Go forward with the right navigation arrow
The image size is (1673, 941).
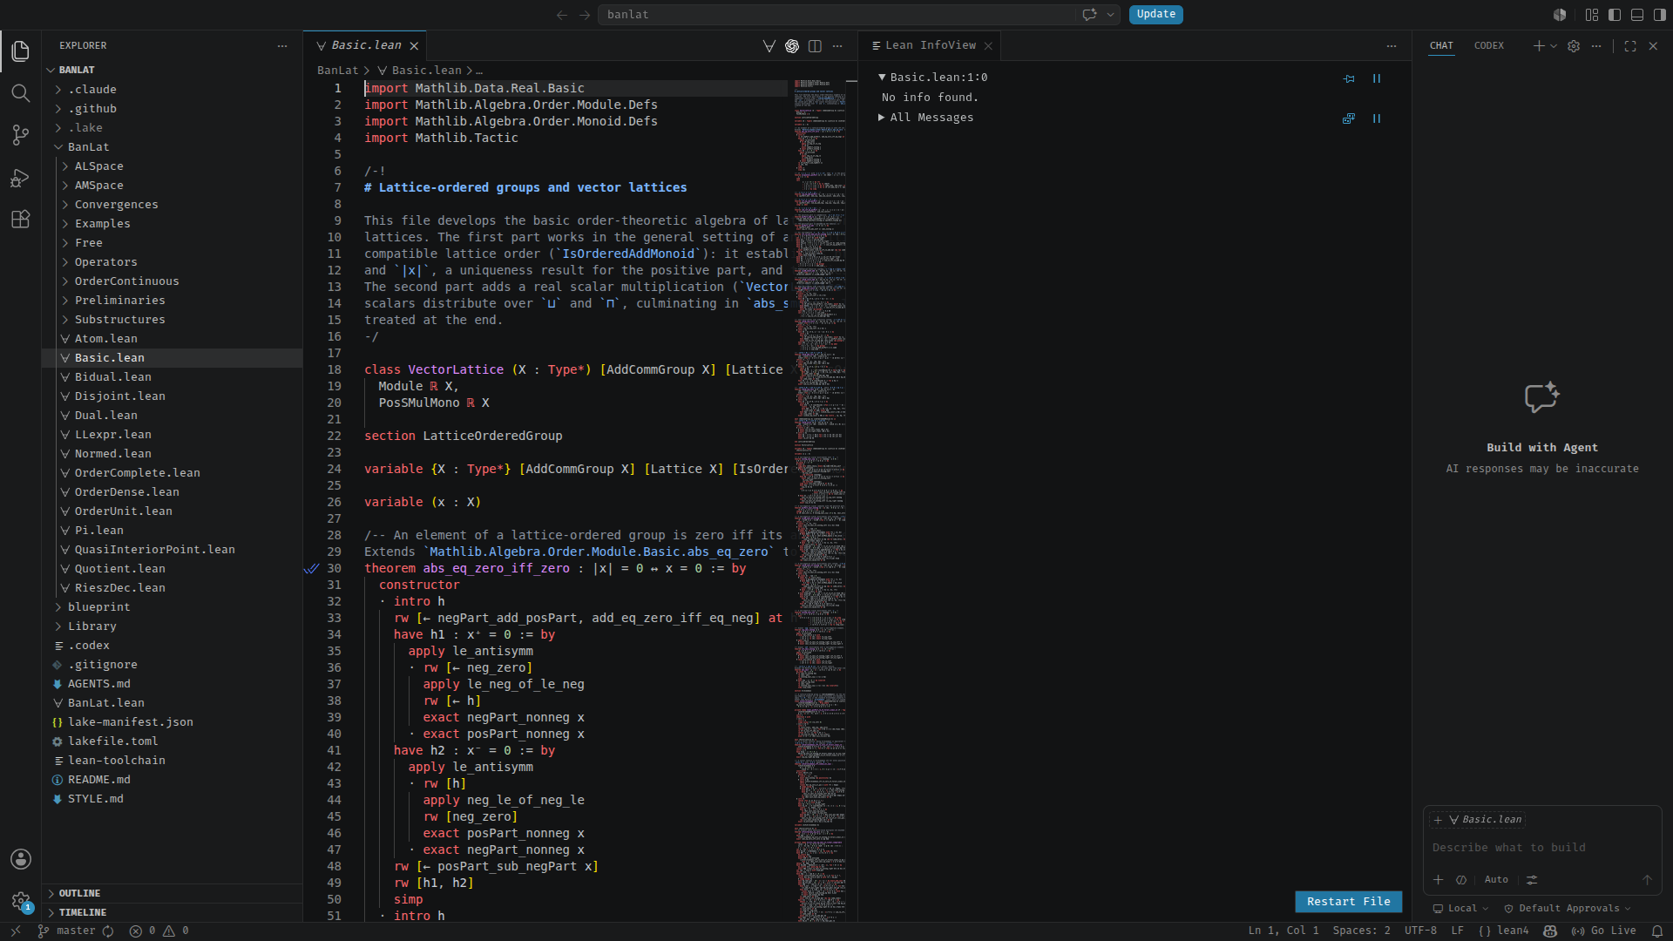coord(585,15)
